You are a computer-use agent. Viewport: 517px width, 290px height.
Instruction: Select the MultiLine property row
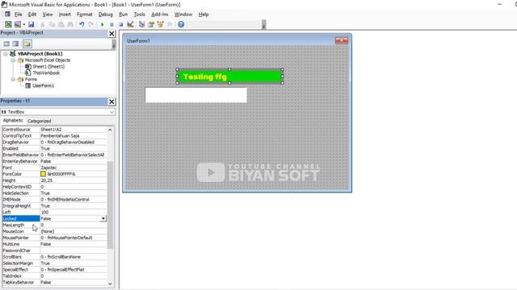tap(54, 244)
